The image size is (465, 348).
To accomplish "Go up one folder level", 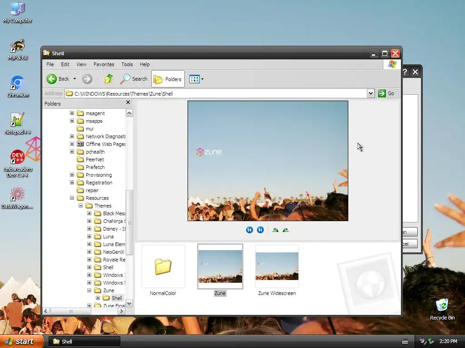I will click(x=109, y=79).
